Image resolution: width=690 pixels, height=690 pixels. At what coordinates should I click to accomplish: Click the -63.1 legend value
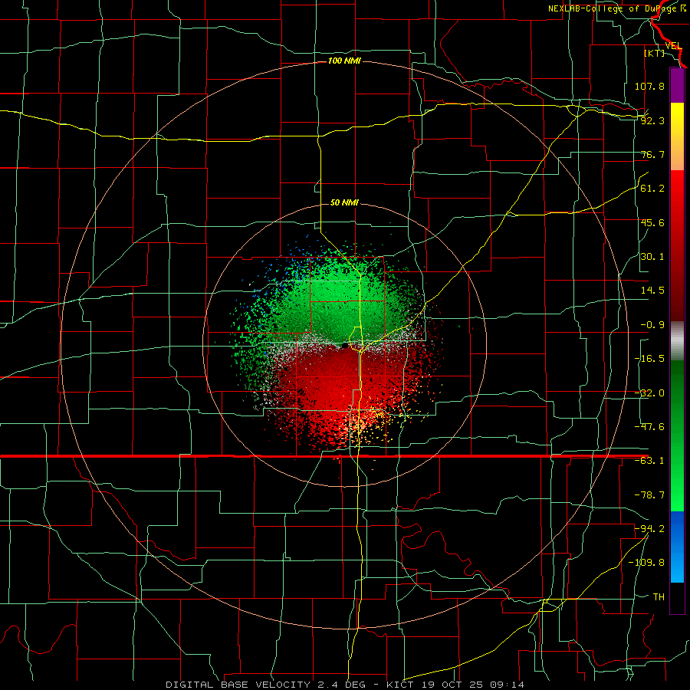tap(649, 461)
